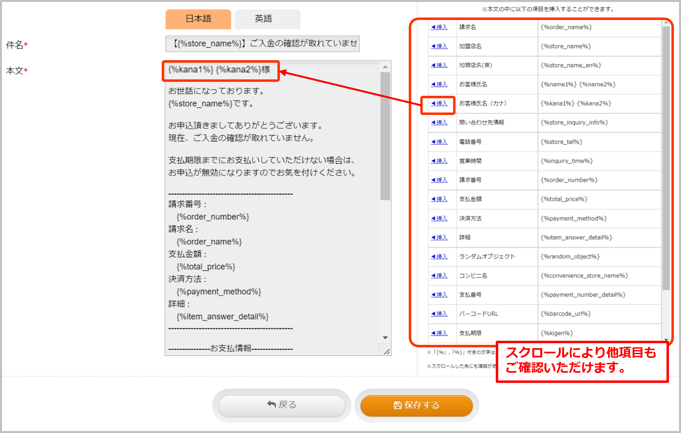This screenshot has height=433, width=681.
Task: Insert the お客様氏名 (カナ) placeholder
Action: click(x=439, y=103)
